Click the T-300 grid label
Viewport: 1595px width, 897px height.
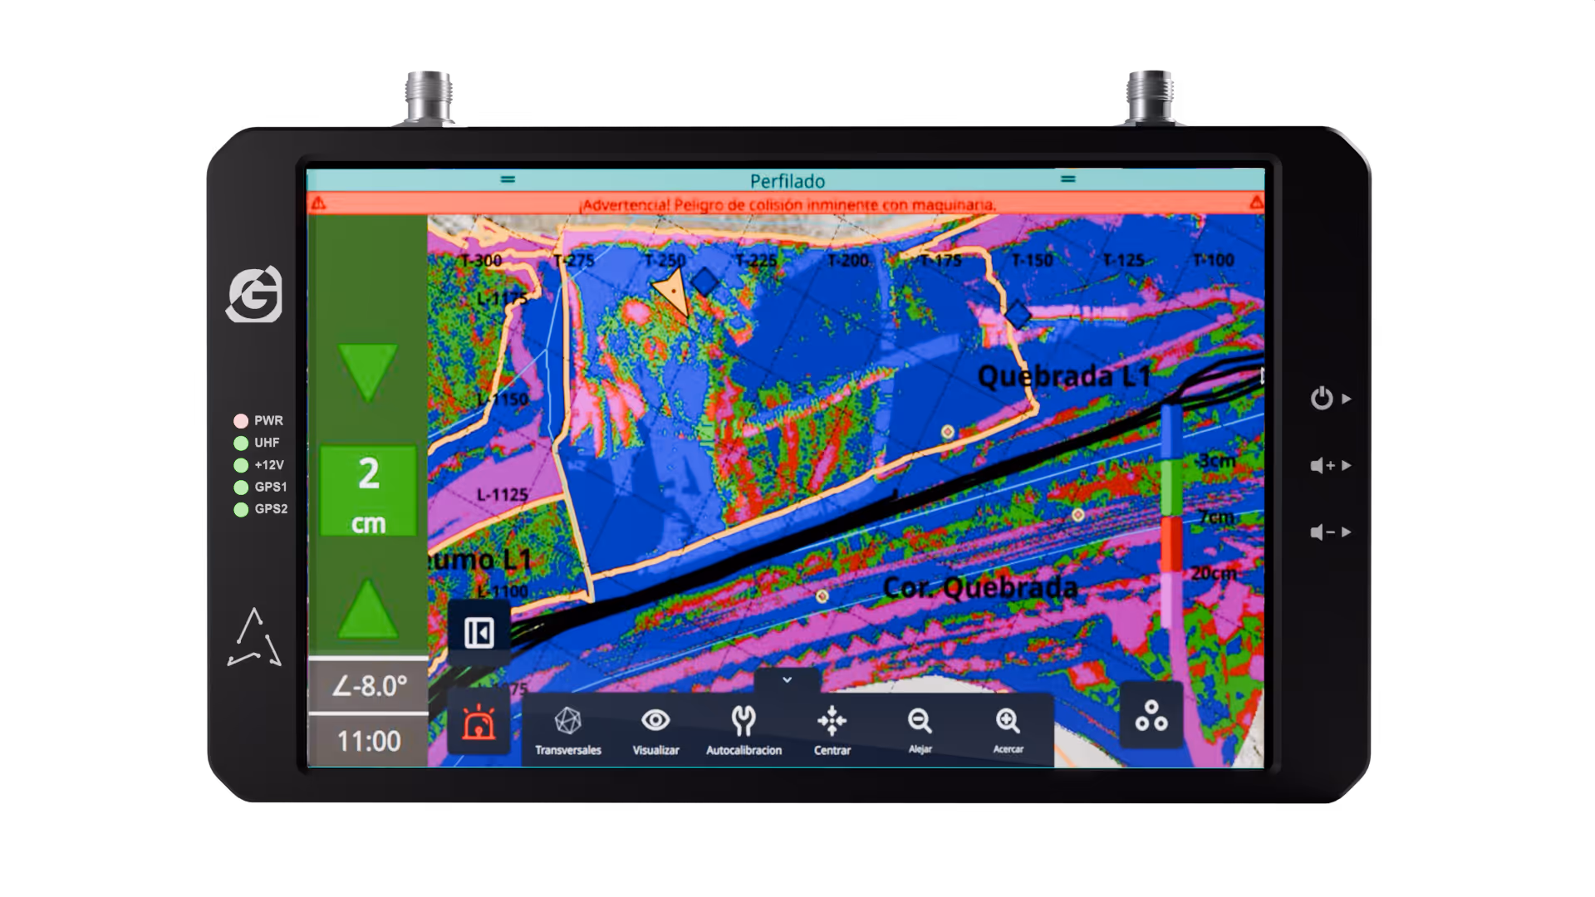pyautogui.click(x=481, y=261)
